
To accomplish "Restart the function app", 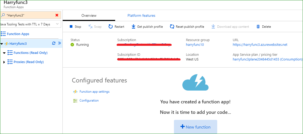I will (x=116, y=27).
